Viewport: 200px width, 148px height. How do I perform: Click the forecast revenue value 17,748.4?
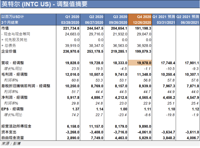click(168, 63)
